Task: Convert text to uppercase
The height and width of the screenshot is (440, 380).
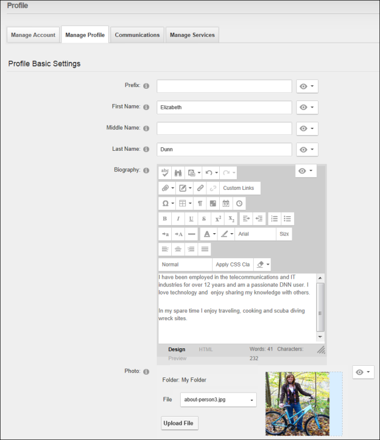Action: tap(178, 234)
